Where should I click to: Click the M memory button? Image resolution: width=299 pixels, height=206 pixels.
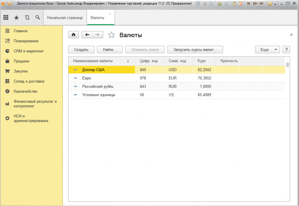click(x=249, y=3)
